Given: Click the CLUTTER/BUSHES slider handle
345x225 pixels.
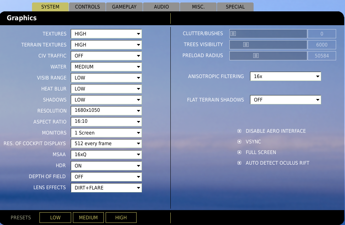Looking at the screenshot, I should coord(233,34).
